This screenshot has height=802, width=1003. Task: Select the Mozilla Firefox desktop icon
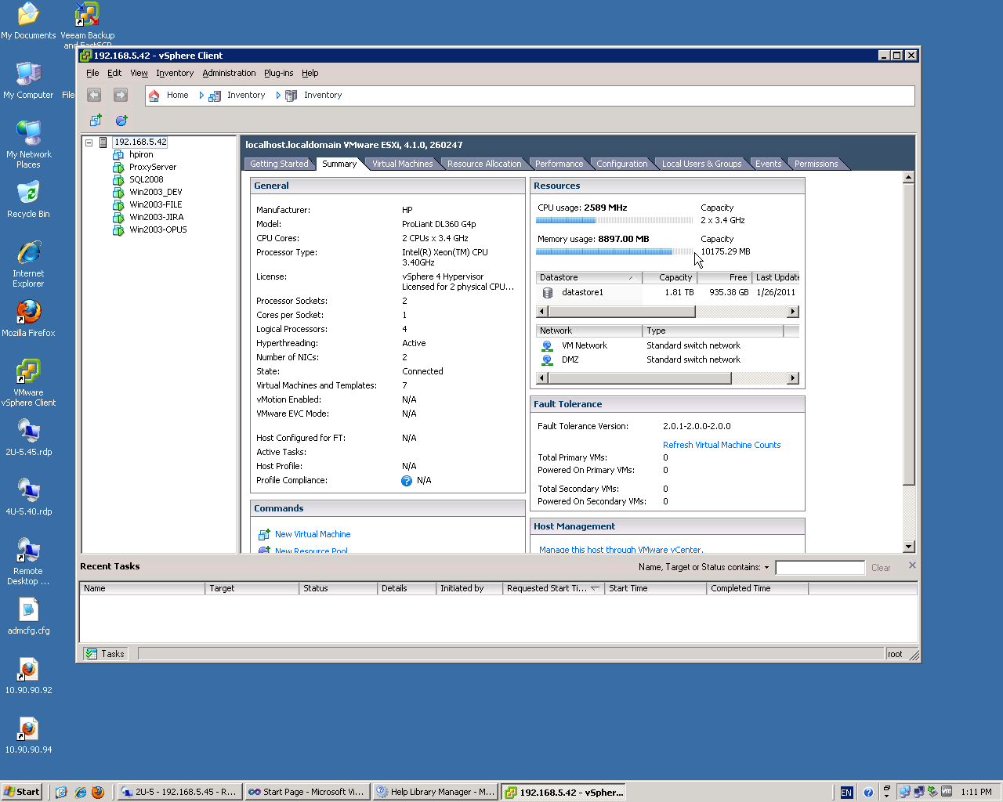(28, 319)
